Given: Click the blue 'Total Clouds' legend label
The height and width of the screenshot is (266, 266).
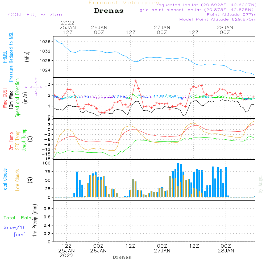Looking at the screenshot, I should click(5, 180).
